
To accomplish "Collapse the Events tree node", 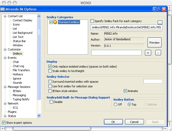I will 5,58.
